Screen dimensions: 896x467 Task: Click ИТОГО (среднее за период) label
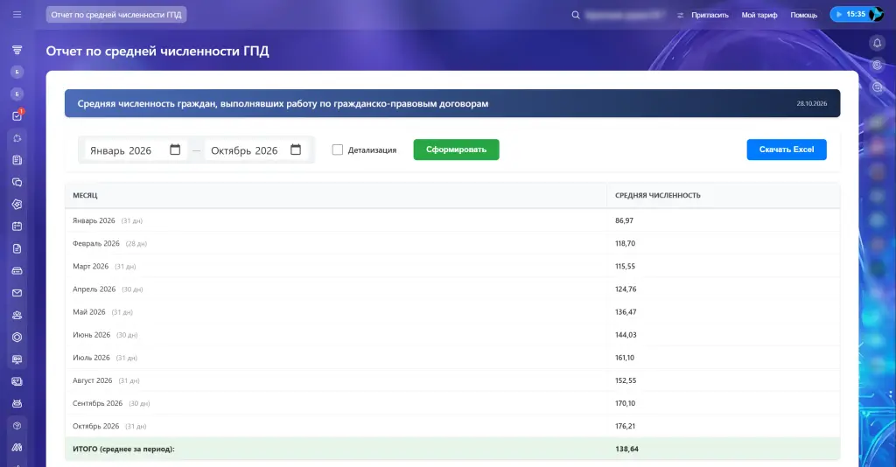pos(123,449)
